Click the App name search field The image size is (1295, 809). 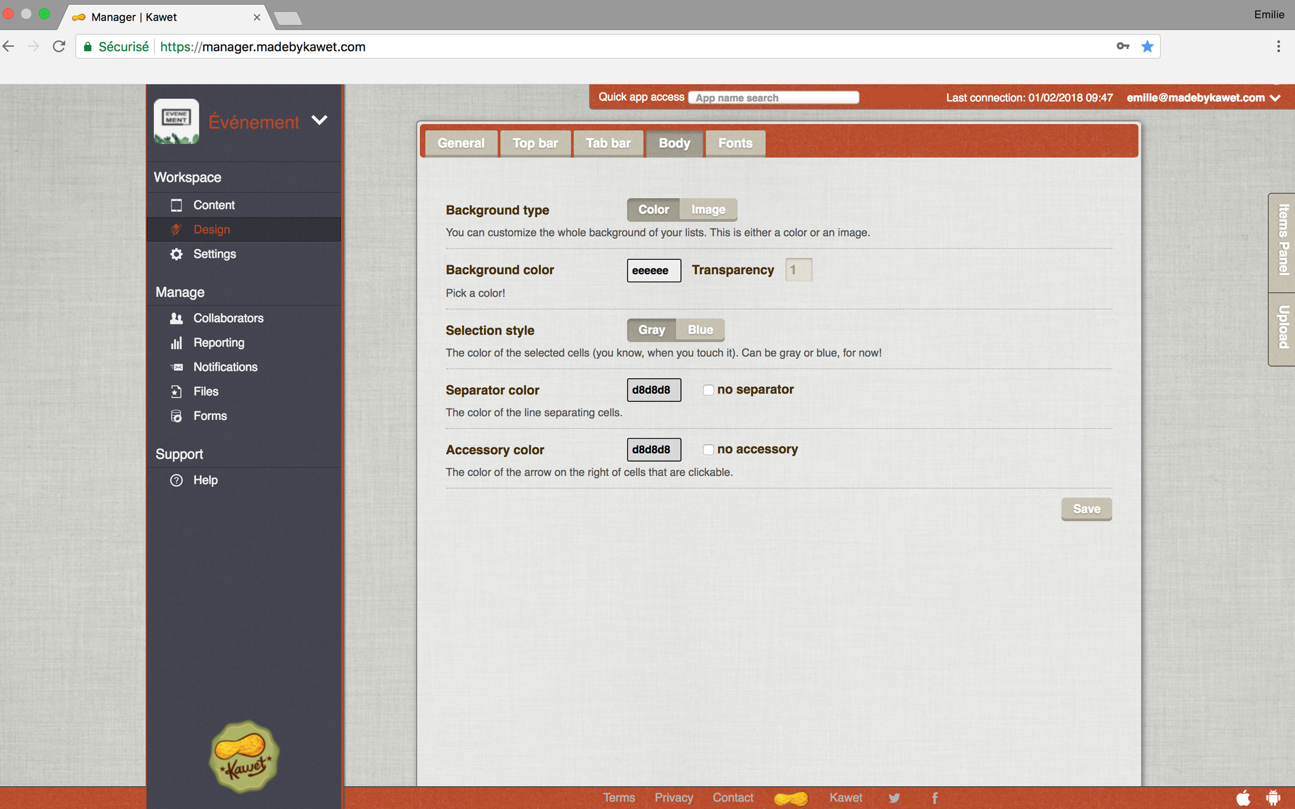pyautogui.click(x=773, y=97)
